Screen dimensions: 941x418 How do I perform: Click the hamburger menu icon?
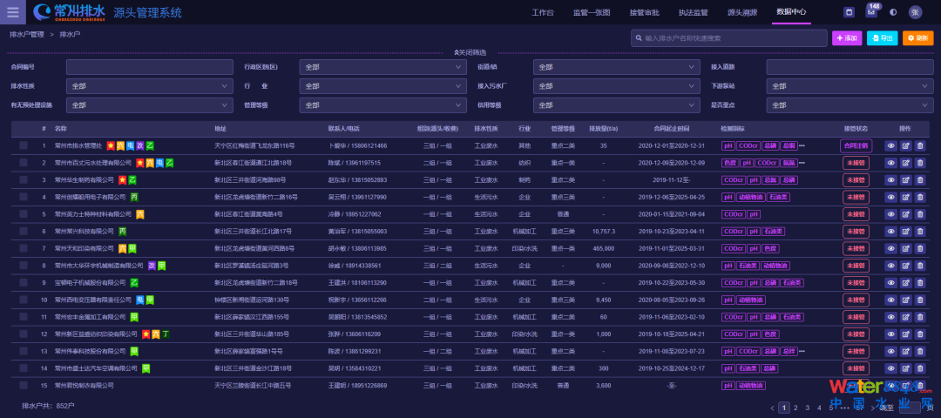(15, 12)
